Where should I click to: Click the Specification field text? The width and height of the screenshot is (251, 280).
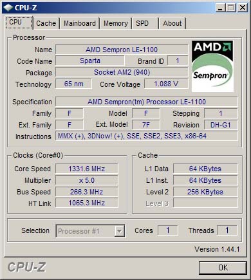[x=147, y=102]
